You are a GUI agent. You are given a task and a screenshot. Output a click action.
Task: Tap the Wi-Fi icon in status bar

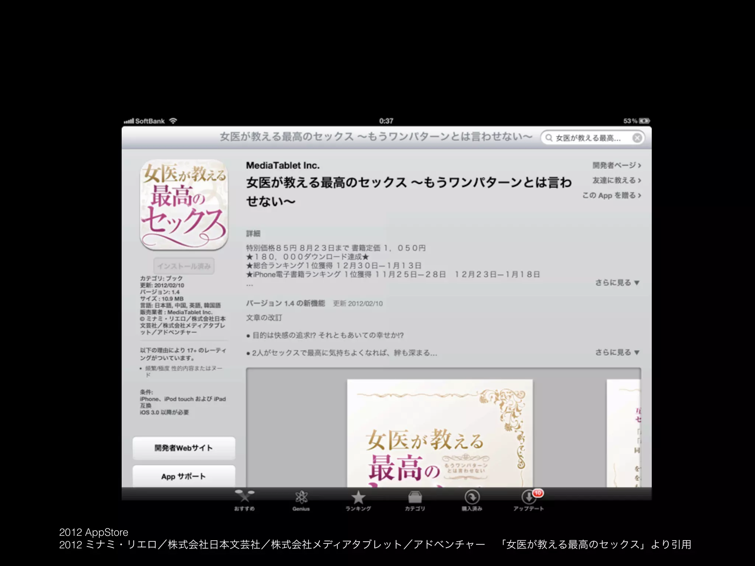[x=173, y=121]
